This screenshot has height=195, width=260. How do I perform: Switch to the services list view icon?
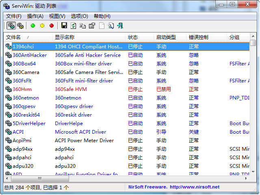click(x=20, y=26)
